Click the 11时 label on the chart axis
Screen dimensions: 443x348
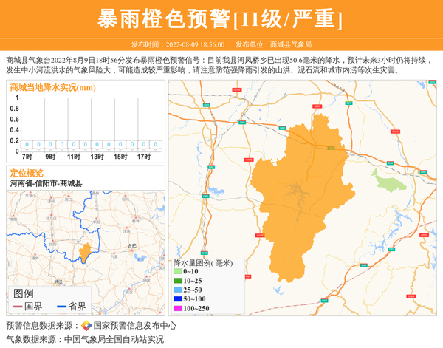[74, 157]
